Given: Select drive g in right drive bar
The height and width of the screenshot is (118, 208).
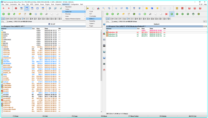Looking at the screenshot, I should [x=124, y=19].
